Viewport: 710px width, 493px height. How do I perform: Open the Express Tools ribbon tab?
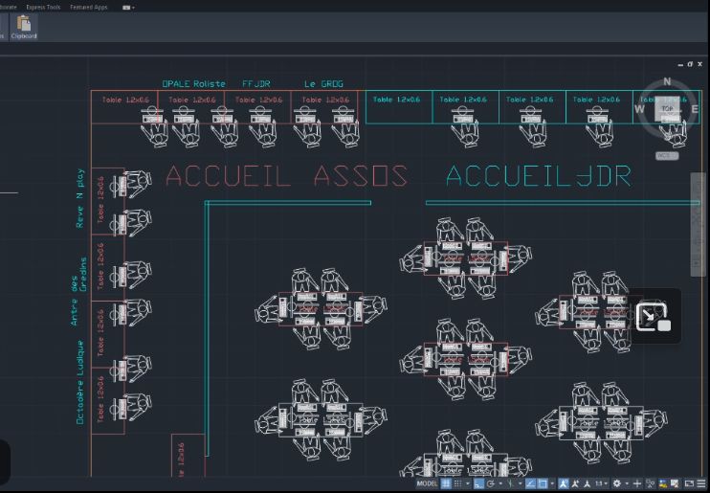pyautogui.click(x=43, y=7)
